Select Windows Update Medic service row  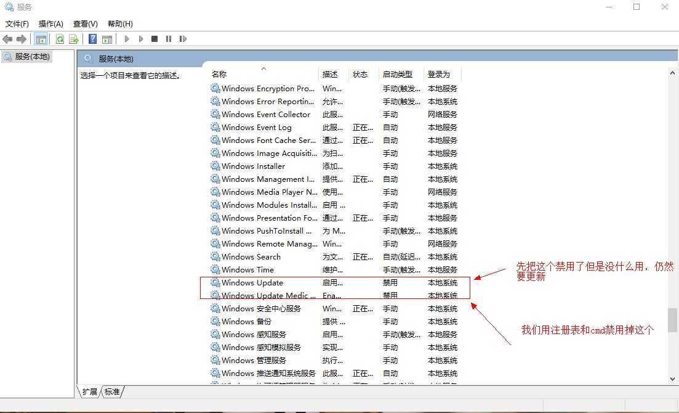coord(334,296)
